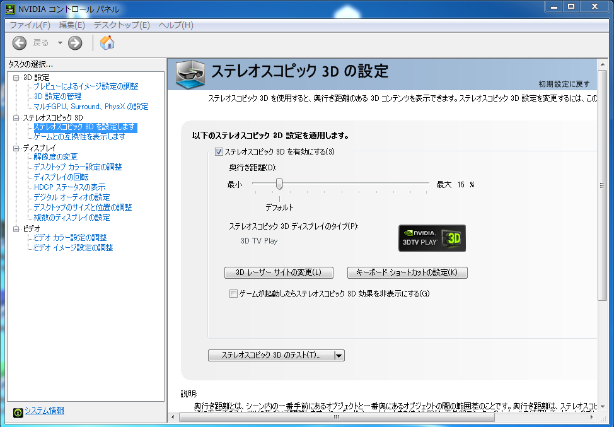Click the vertical scrollbar thumb
614x427 pixels.
pyautogui.click(x=602, y=185)
